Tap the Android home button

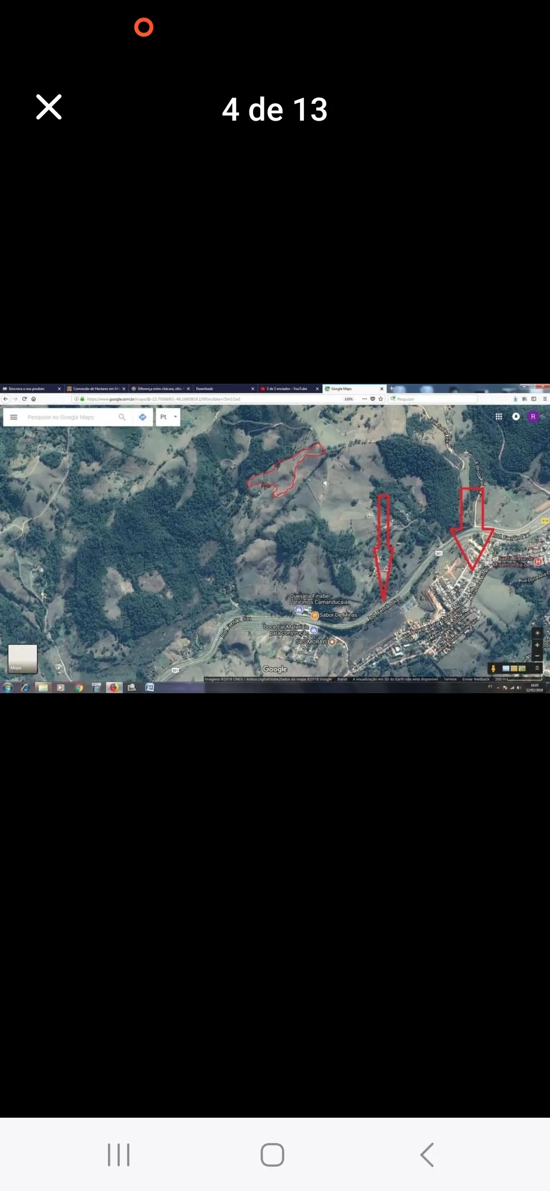(272, 1155)
